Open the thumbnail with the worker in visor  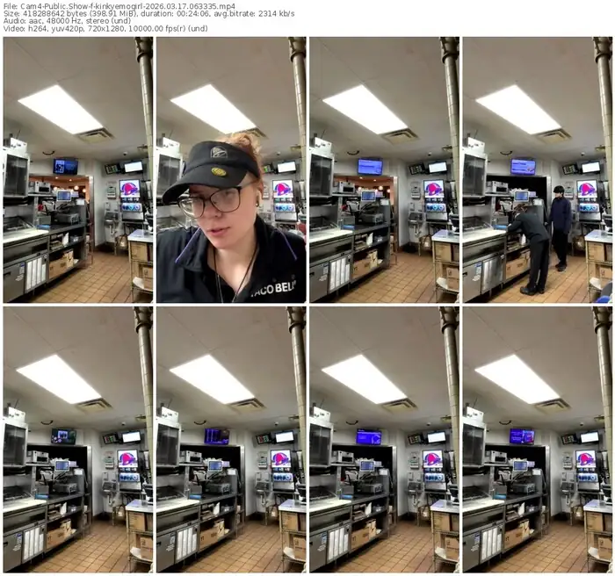[231, 169]
